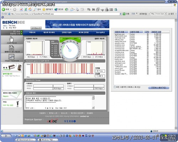Click the contact us link in footer
This screenshot has height=142, width=178.
click(84, 116)
